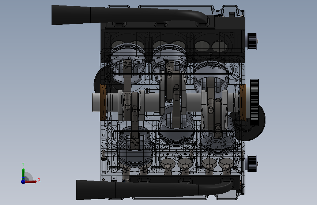Select the large toothed crankshaft pulley on the right
The image size is (317, 205).
point(254,102)
